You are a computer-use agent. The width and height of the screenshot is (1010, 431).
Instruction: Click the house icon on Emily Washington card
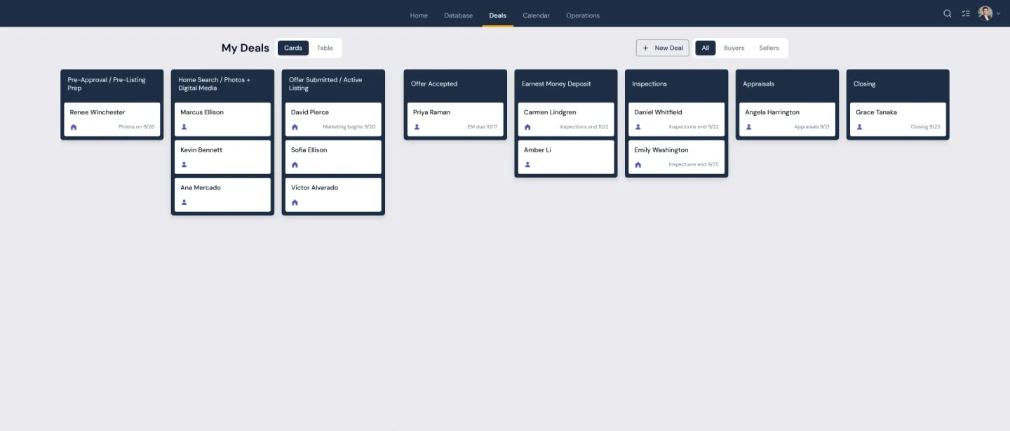tap(638, 165)
